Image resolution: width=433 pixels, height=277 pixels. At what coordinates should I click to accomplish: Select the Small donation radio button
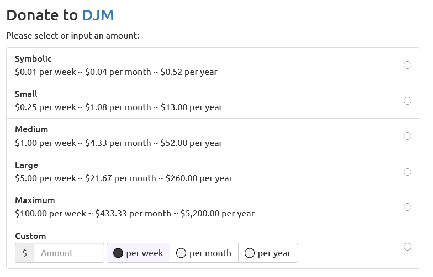pyautogui.click(x=408, y=101)
